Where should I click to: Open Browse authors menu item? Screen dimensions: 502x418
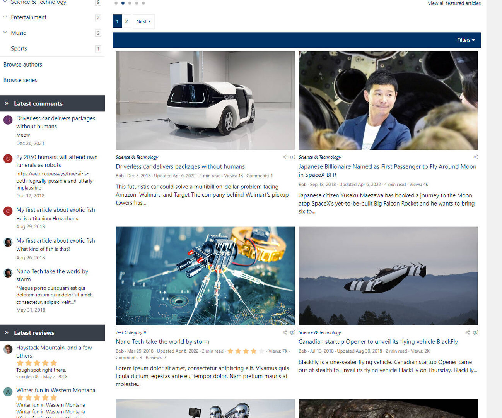(x=23, y=65)
